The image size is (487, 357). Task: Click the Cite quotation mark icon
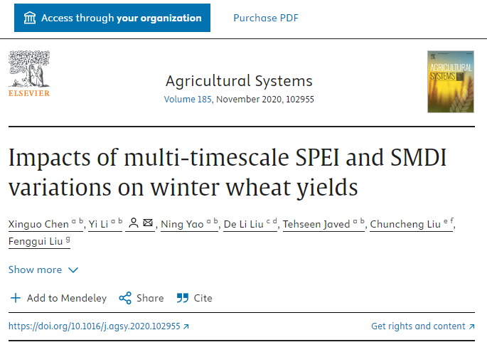tap(183, 298)
